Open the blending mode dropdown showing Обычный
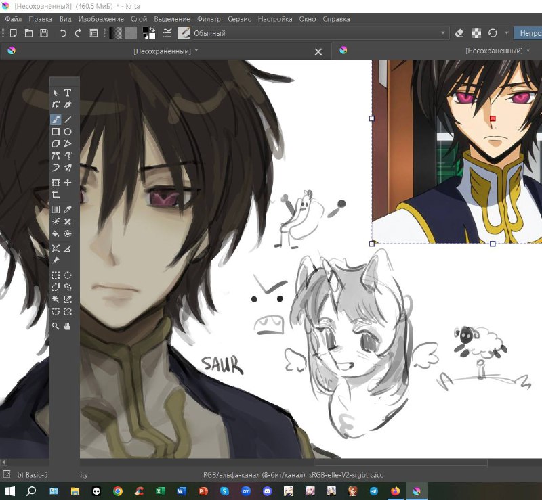The height and width of the screenshot is (500, 542). 320,33
